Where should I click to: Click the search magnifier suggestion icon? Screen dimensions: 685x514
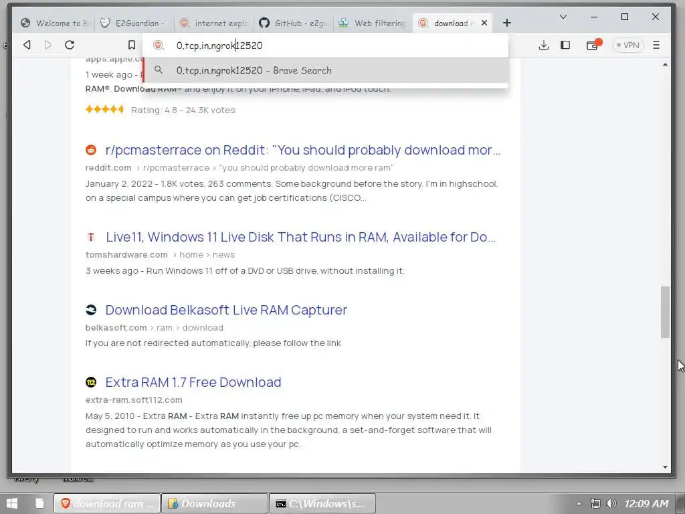[x=159, y=70]
